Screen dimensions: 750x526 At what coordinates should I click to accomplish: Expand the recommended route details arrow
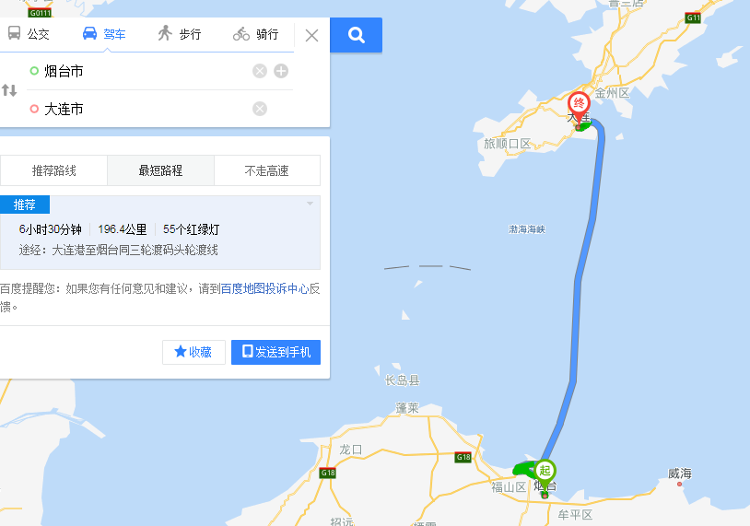[x=310, y=204]
